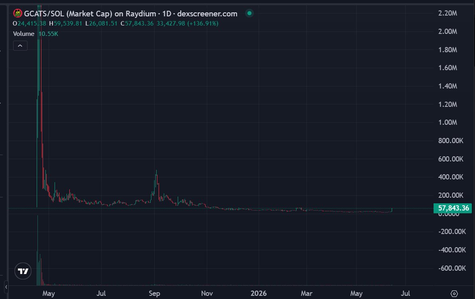Click the 1.80M price axis label
The height and width of the screenshot is (299, 475).
[x=448, y=50]
